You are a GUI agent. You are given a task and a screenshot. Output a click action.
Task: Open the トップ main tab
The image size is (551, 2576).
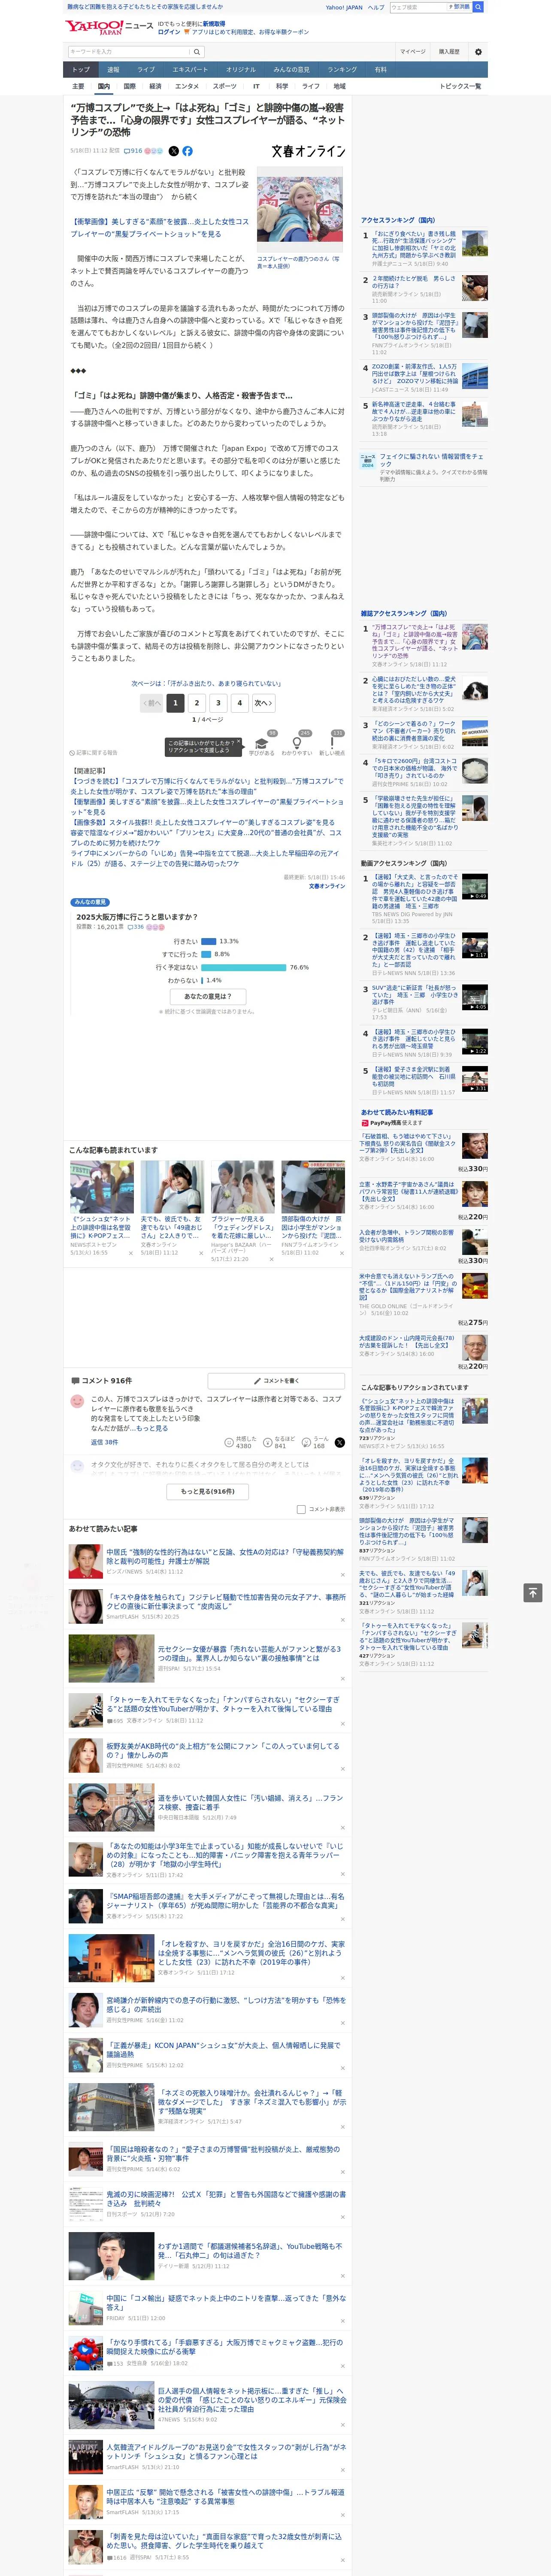(x=81, y=70)
